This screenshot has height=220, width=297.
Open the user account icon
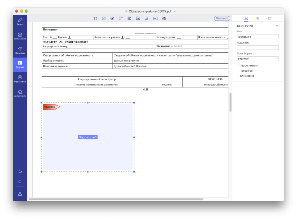[20, 194]
